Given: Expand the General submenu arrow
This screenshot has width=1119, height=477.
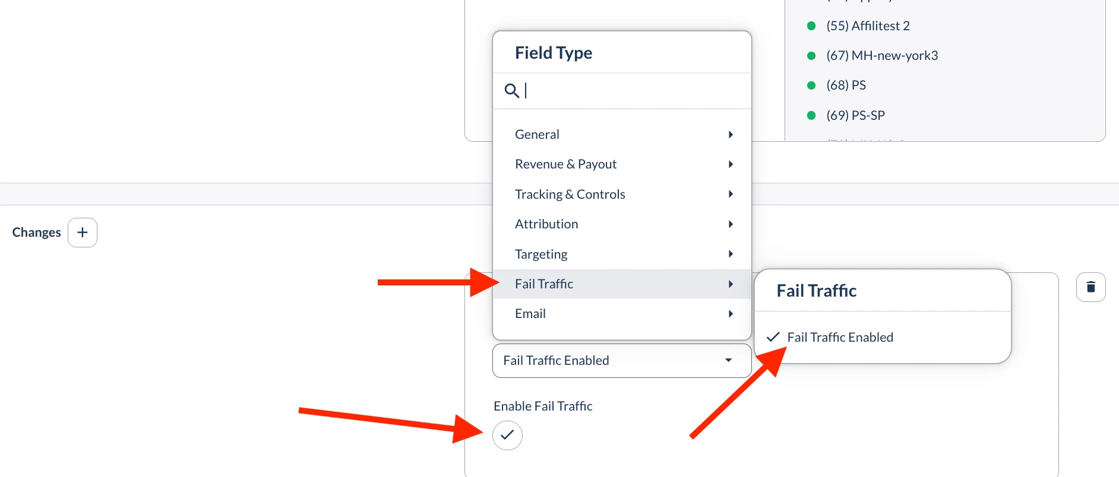Looking at the screenshot, I should coord(731,135).
